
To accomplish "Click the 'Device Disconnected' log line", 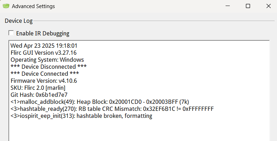I will coord(49,67).
